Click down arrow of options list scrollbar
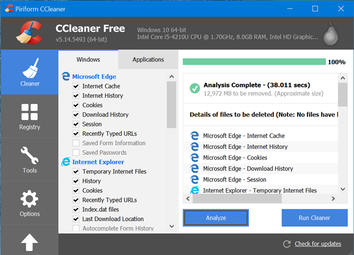 pos(171,226)
